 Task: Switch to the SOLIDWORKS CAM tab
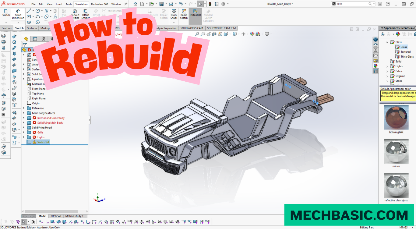[192, 28]
